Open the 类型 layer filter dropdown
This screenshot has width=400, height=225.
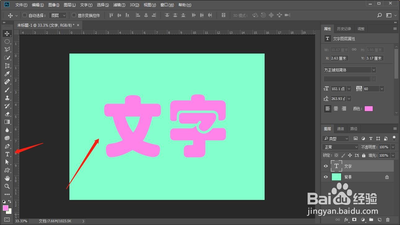point(336,138)
